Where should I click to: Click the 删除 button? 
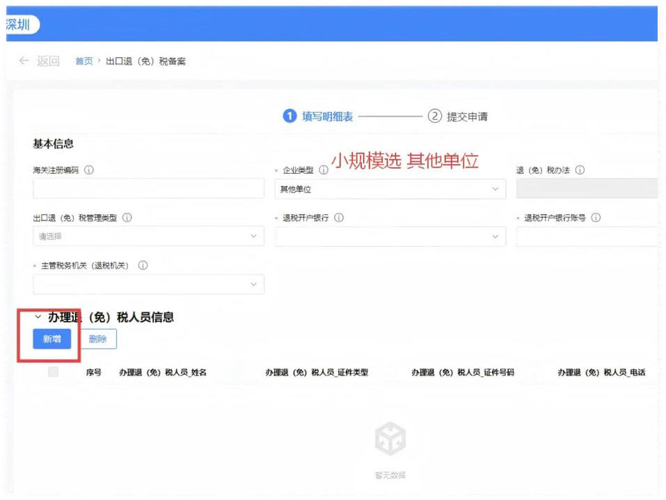point(99,339)
